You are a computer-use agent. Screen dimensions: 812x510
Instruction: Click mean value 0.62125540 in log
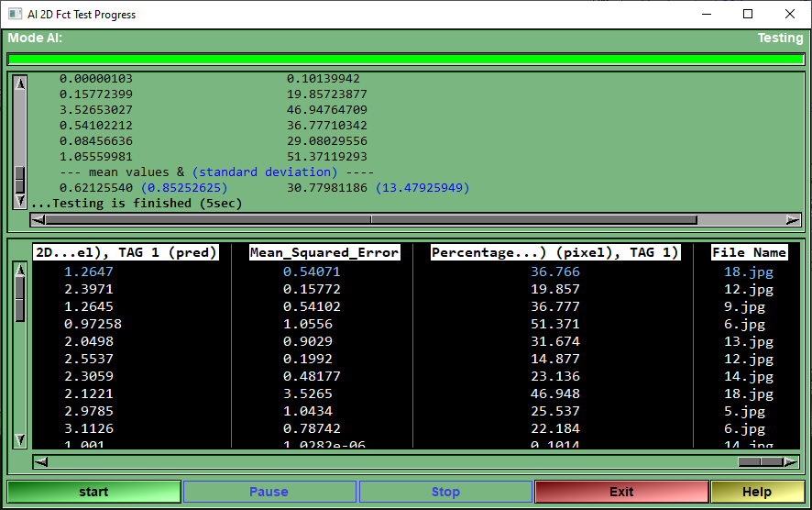coord(96,188)
